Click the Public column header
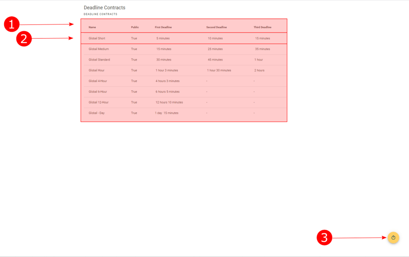This screenshot has height=257, width=409. point(135,27)
